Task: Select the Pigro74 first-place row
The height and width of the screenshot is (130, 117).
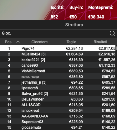Action: pyautogui.click(x=58, y=48)
